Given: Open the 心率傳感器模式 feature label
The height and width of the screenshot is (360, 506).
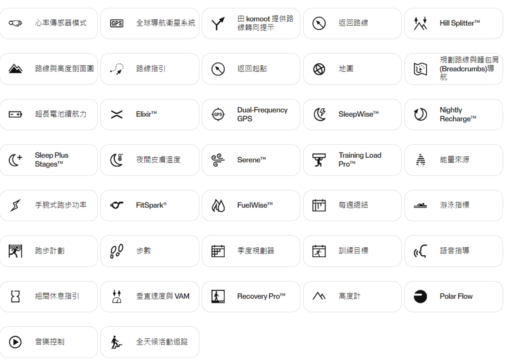Looking at the screenshot, I should tap(61, 23).
